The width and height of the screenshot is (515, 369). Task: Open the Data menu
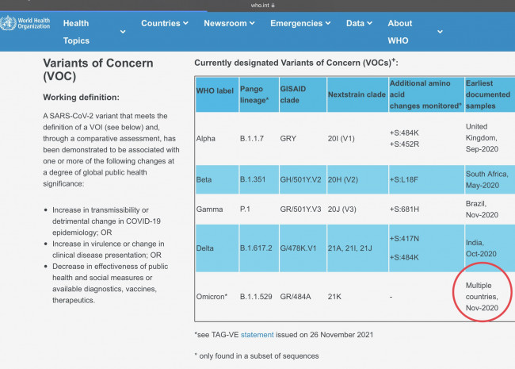pos(355,23)
